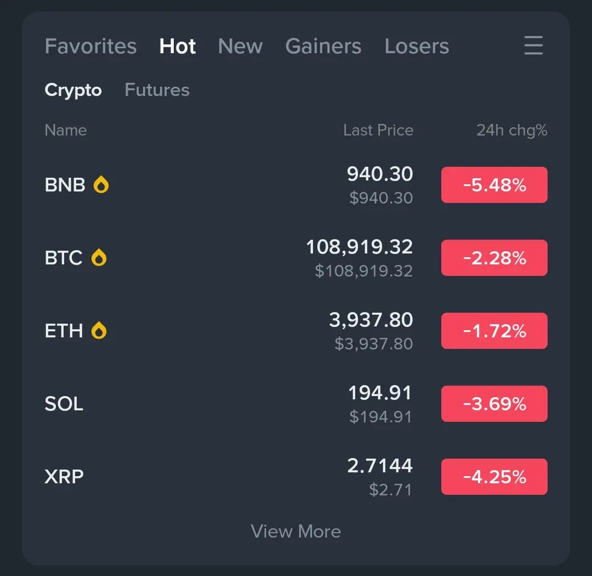
Task: Switch to the Futures sub-tab
Action: pos(157,89)
